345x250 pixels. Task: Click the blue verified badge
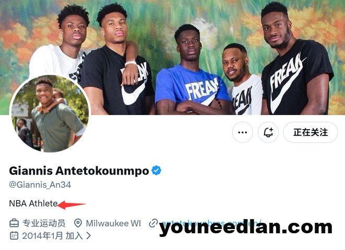[156, 171]
